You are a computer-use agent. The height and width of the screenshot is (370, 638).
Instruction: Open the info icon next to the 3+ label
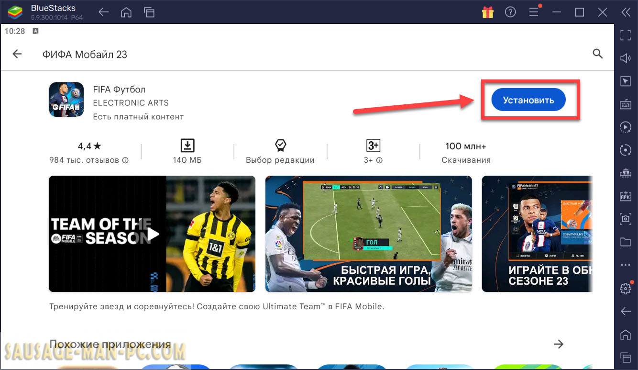(x=379, y=160)
